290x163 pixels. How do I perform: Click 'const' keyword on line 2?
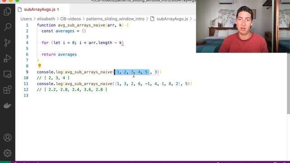point(47,31)
